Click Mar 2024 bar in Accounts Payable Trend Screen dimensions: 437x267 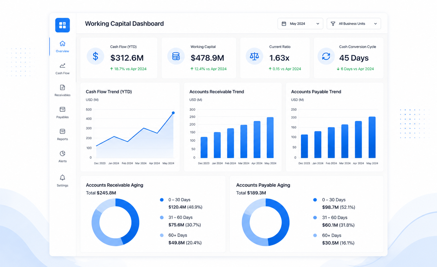(x=345, y=141)
